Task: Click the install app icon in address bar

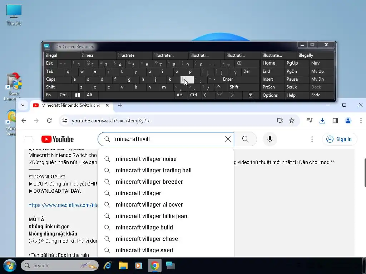Action: [x=280, y=121]
